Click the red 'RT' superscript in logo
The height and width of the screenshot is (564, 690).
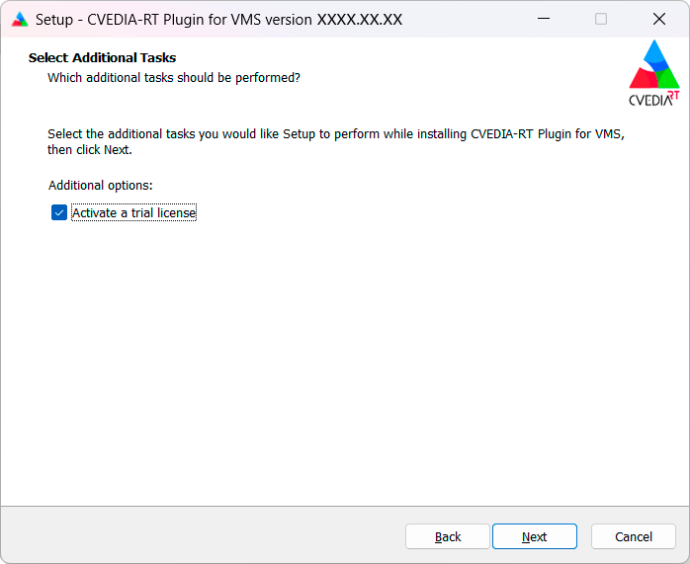coord(674,96)
